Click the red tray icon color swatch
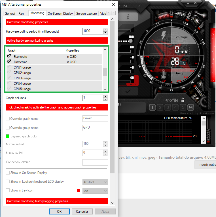This screenshot has height=217, width=216. 79,191
